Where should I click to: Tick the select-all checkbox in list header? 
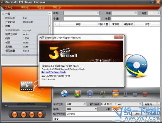[x=57, y=24]
